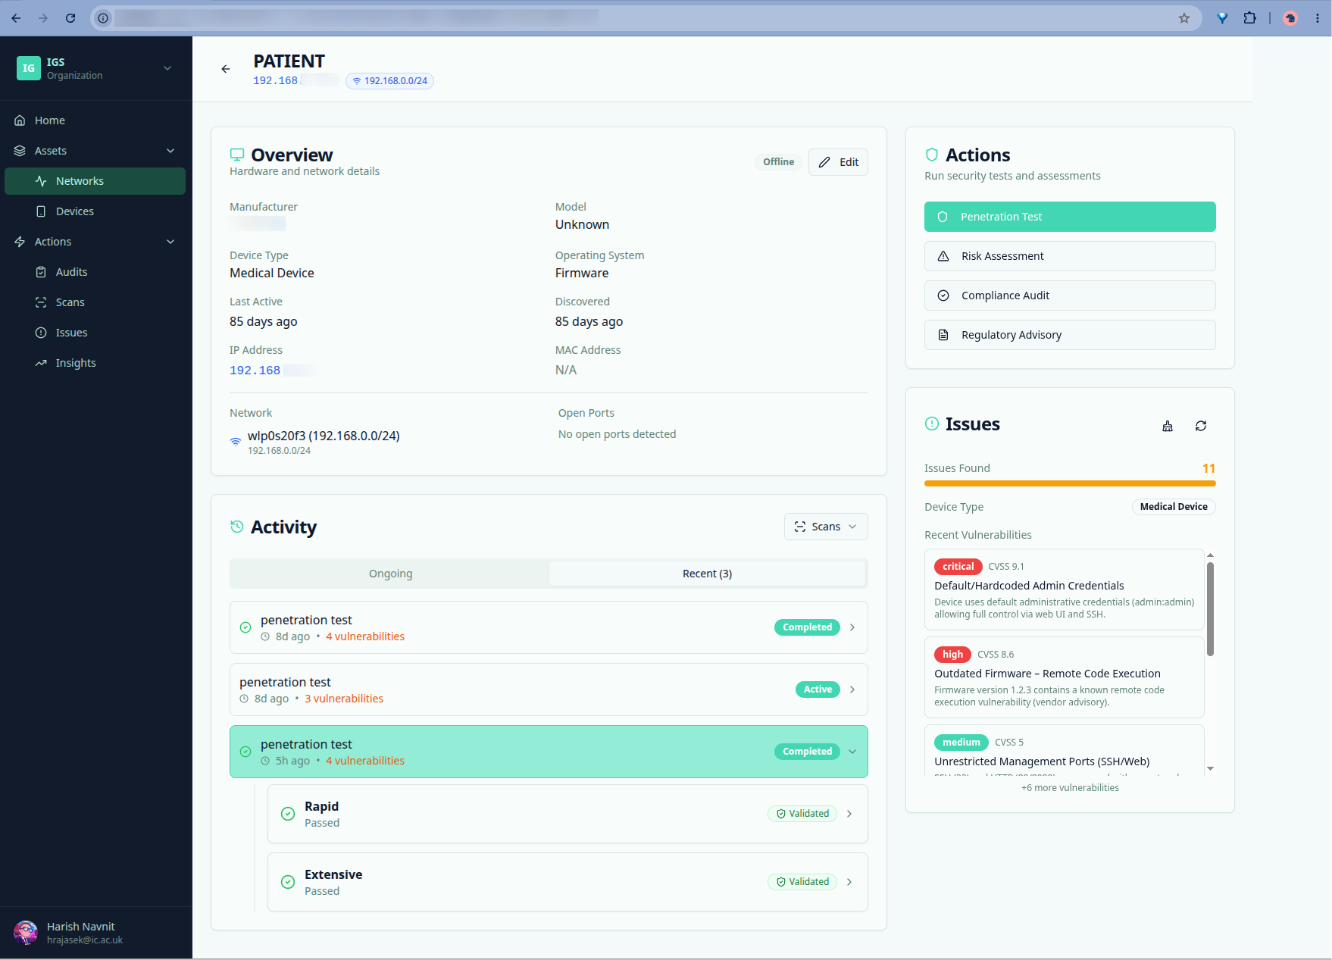The width and height of the screenshot is (1332, 960).
Task: Click the wifi icon next to wlp0s20f3
Action: click(x=236, y=442)
